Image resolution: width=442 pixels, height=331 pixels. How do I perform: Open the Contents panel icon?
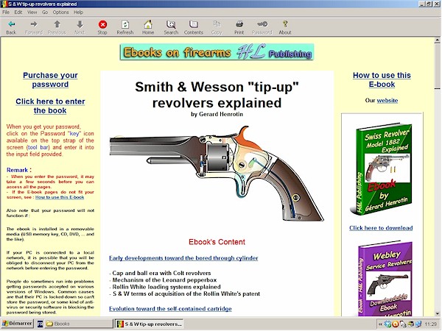coord(194,27)
